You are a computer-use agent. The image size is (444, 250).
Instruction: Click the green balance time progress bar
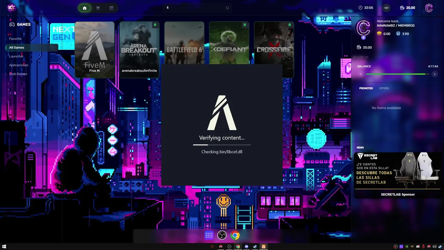point(398,74)
